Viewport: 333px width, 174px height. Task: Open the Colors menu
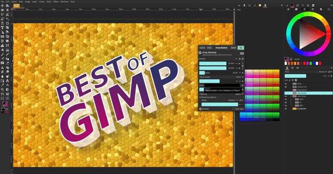coord(42,2)
